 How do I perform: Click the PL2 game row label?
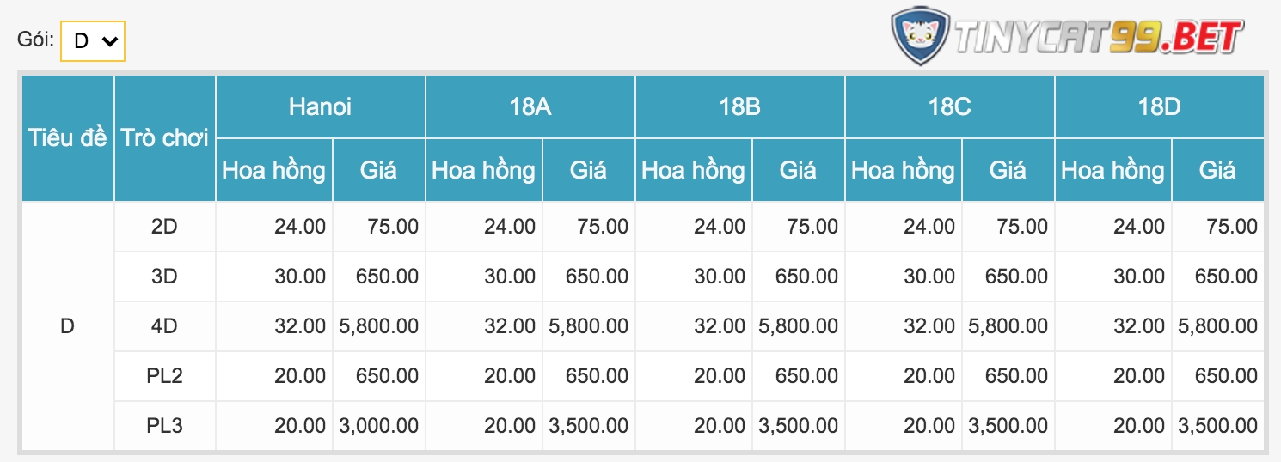point(164,376)
